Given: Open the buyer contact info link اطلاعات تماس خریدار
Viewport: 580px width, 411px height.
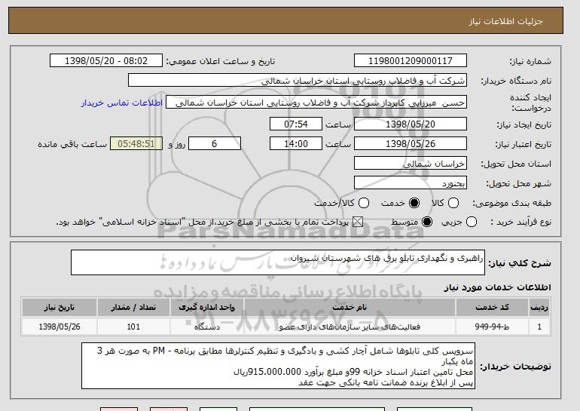Looking at the screenshot, I should coord(122,103).
